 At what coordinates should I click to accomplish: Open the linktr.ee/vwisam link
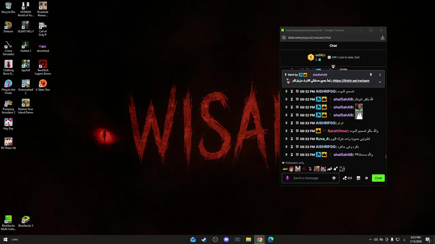click(351, 81)
